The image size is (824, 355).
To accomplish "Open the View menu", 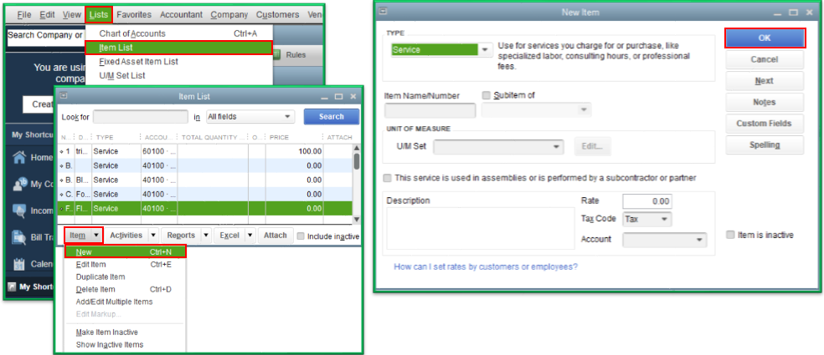I will (72, 15).
